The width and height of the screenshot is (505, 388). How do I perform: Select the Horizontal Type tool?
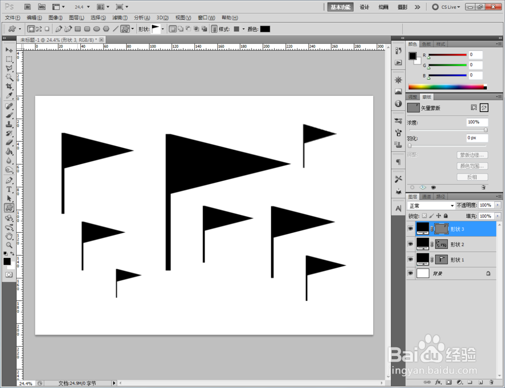[9, 189]
